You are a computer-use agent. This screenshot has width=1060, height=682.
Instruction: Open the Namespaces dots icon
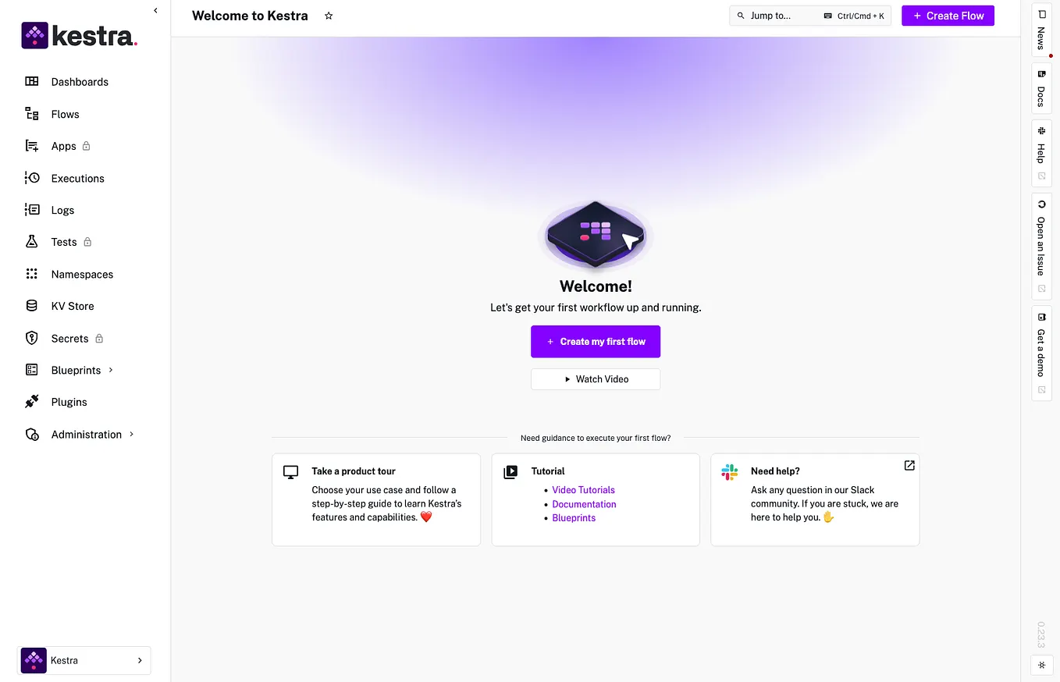point(32,274)
